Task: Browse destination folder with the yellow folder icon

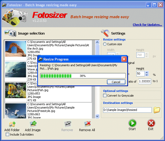Action: tap(157, 110)
